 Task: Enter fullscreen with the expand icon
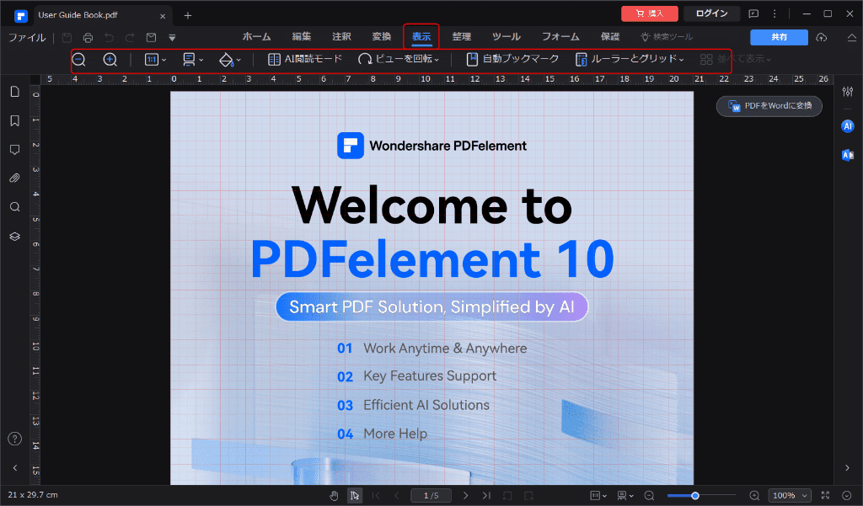pyautogui.click(x=825, y=496)
